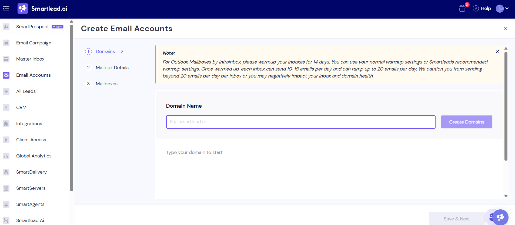Click the Create Domains button
The width and height of the screenshot is (515, 225).
pyautogui.click(x=467, y=122)
